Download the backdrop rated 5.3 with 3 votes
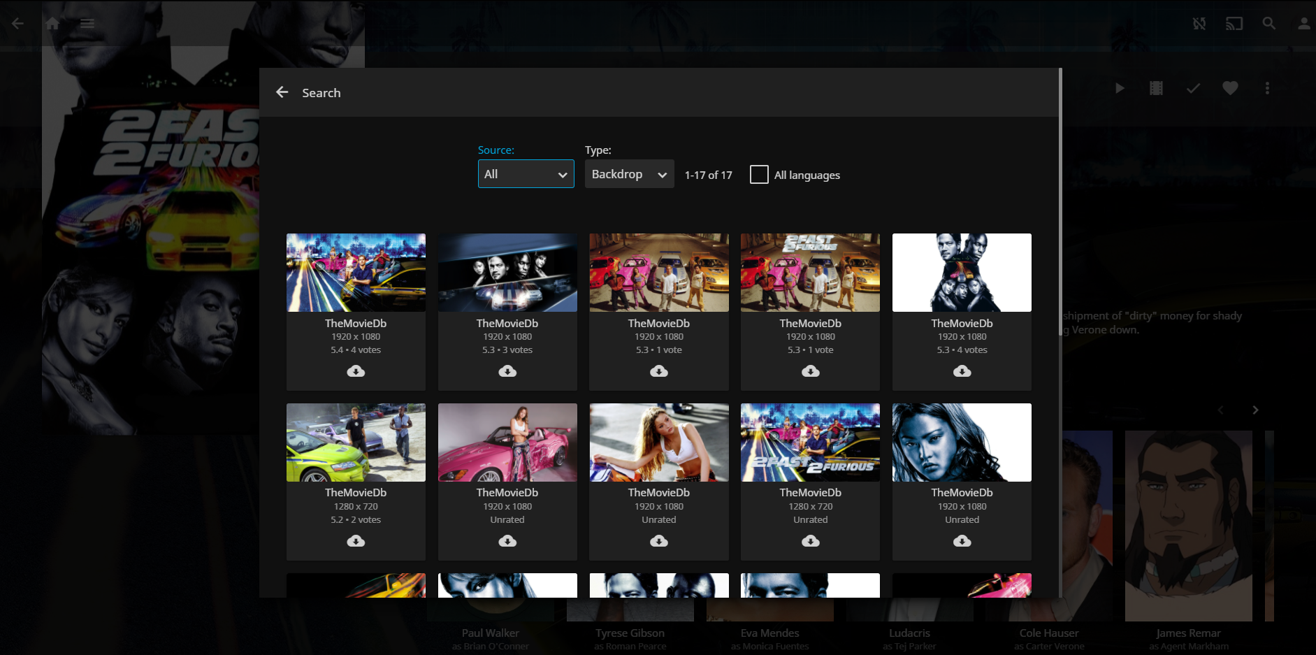Viewport: 1316px width, 655px height. click(x=507, y=371)
